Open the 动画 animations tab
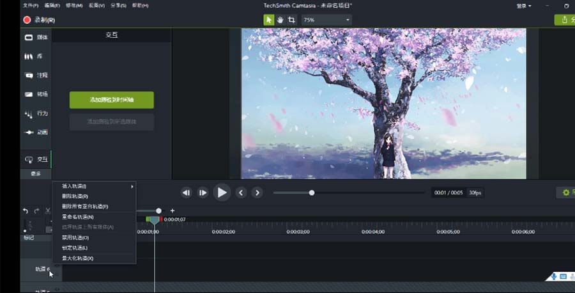 point(36,132)
